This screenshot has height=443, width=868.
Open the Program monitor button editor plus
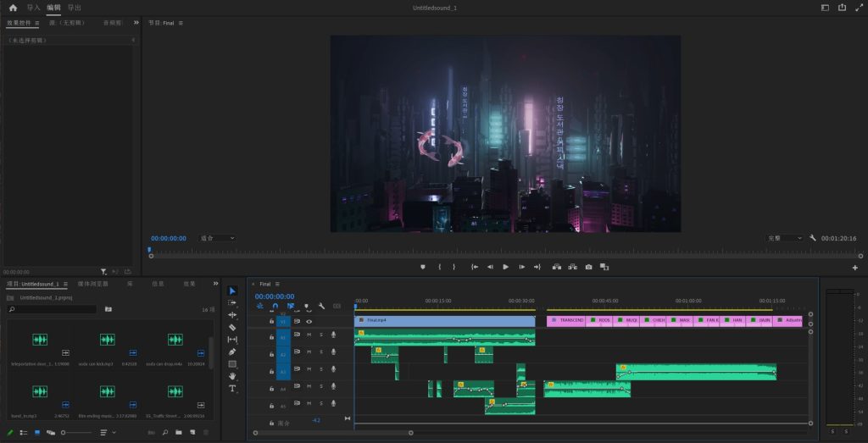tap(854, 267)
